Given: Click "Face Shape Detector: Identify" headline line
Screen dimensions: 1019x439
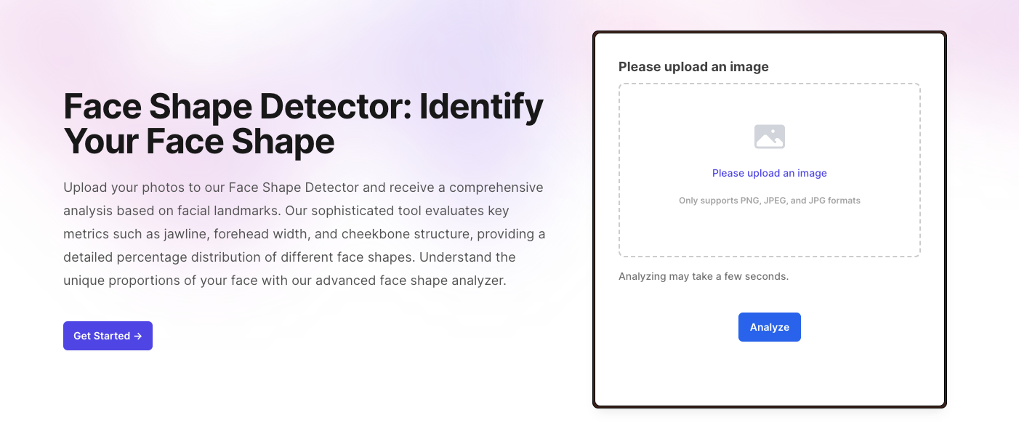Looking at the screenshot, I should [303, 107].
